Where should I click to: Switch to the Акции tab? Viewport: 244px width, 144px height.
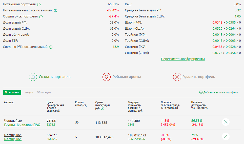coord(29,93)
